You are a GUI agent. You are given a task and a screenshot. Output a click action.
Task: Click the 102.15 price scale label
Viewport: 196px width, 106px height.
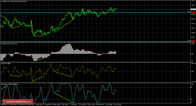193,23
